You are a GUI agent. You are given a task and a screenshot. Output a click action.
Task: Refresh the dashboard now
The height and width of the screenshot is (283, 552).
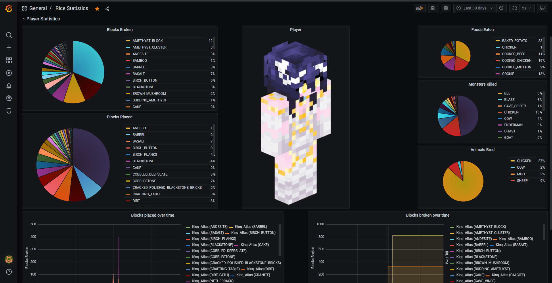pos(515,8)
